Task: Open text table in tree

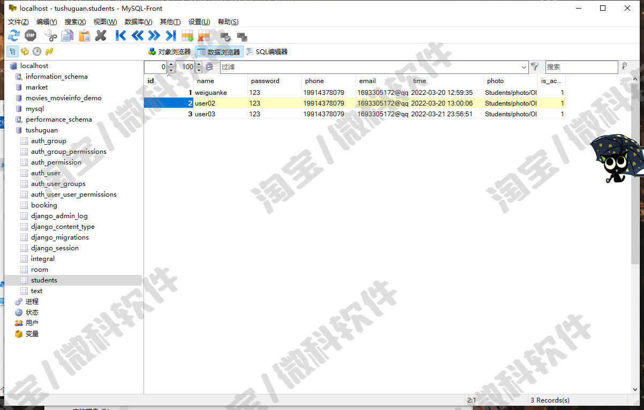Action: pyautogui.click(x=36, y=291)
